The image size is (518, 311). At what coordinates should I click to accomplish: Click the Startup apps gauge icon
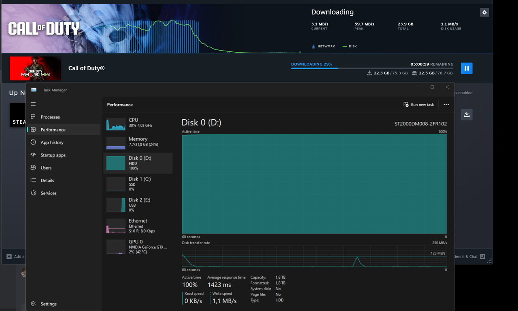point(33,155)
